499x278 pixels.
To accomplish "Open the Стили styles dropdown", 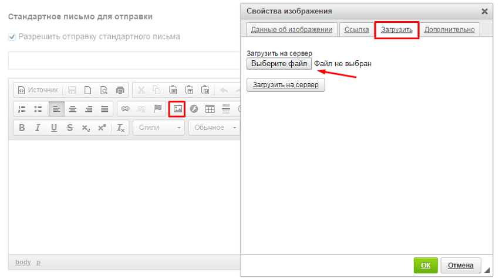I will (x=159, y=128).
